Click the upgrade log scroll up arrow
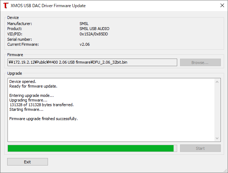The height and width of the screenshot is (173, 228). [217, 82]
